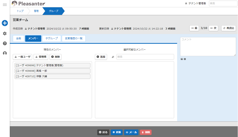This screenshot has width=238, height=137.
Task: Open the help question mark icon
Action: click(x=5, y=43)
